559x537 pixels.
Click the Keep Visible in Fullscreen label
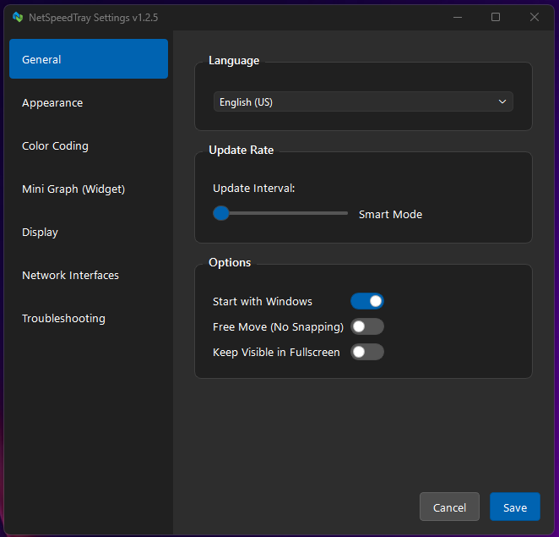tap(276, 353)
